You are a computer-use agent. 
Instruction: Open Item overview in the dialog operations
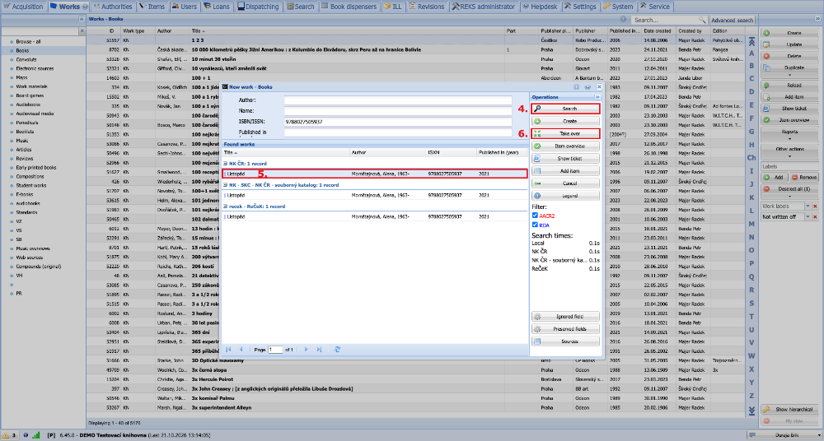coord(565,146)
